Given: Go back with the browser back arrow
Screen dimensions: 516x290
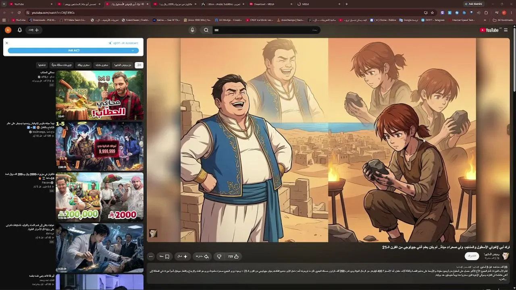Looking at the screenshot, I should coord(4,12).
